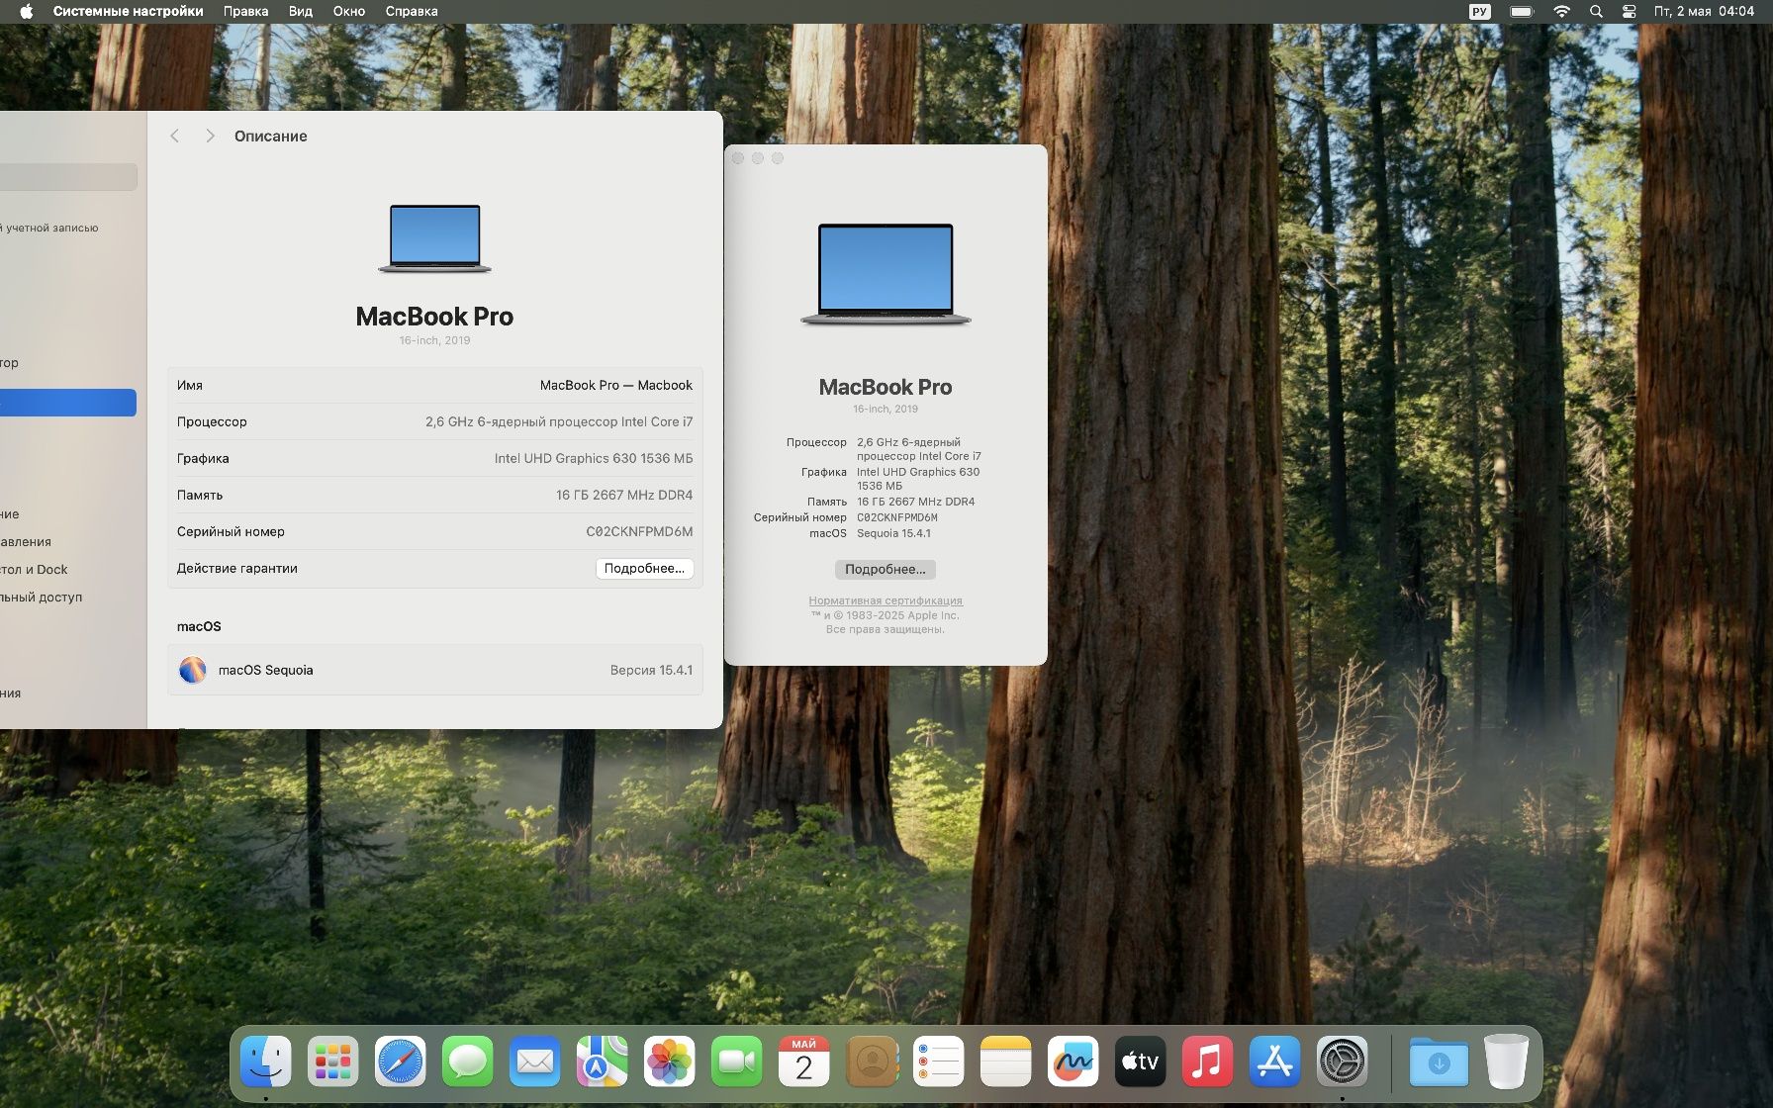Viewport: 1773px width, 1108px height.
Task: Open the Apple menu
Action: (27, 12)
